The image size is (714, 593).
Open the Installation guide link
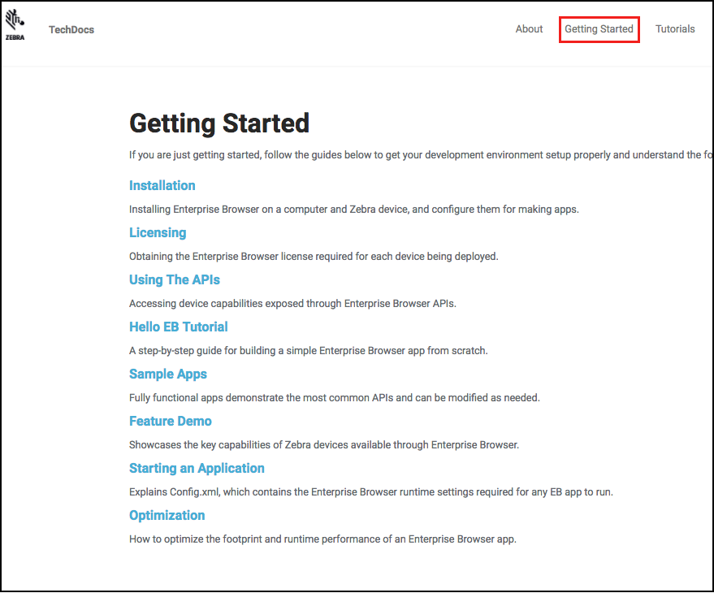click(162, 185)
